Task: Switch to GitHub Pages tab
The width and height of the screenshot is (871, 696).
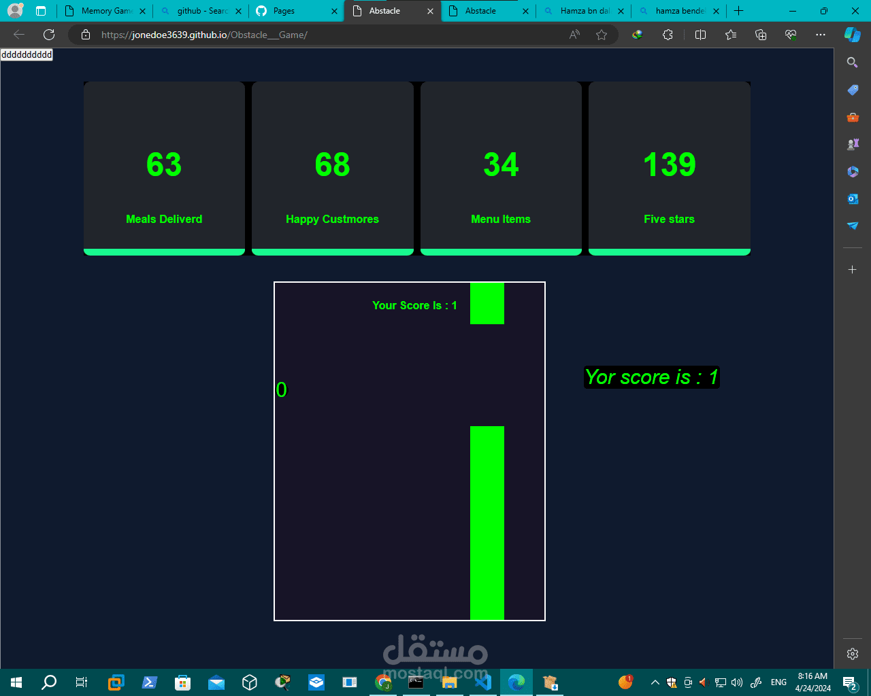Action: click(x=296, y=11)
